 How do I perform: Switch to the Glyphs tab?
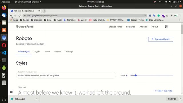pyautogui.click(x=37, y=52)
